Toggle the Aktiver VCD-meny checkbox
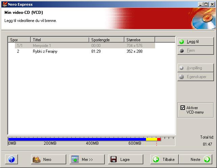Viewport: 217px width, 168px height. [x=183, y=107]
